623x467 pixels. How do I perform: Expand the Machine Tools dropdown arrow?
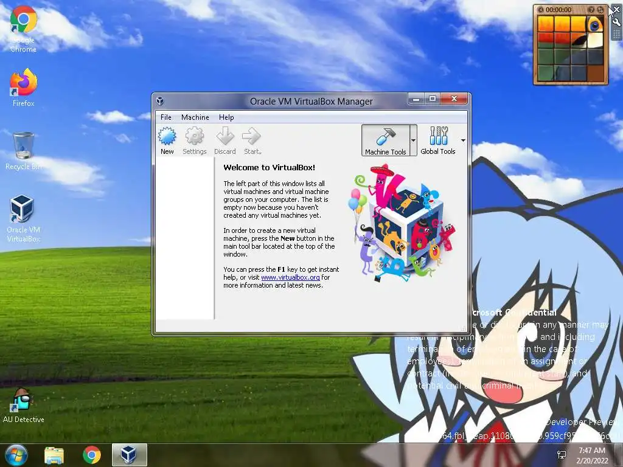click(x=413, y=140)
